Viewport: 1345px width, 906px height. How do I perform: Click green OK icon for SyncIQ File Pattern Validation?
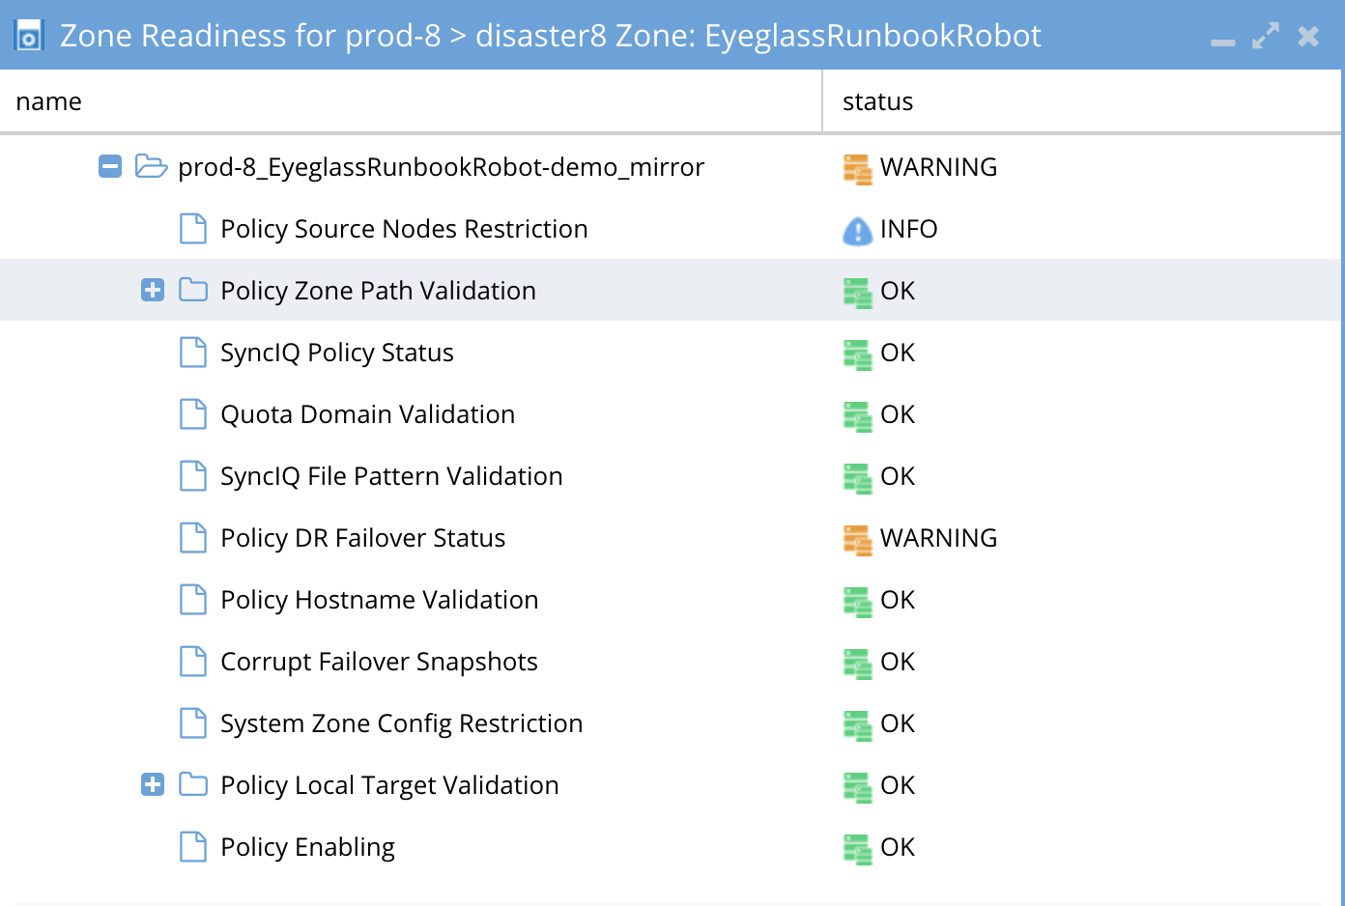point(857,478)
